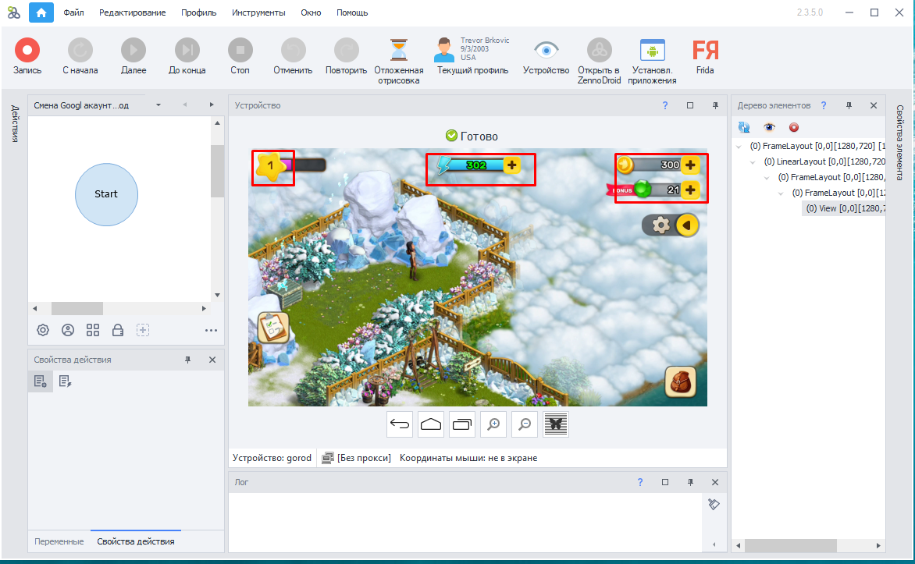The height and width of the screenshot is (564, 915).
Task: Open Свойства элемента side tab
Action: 900,143
